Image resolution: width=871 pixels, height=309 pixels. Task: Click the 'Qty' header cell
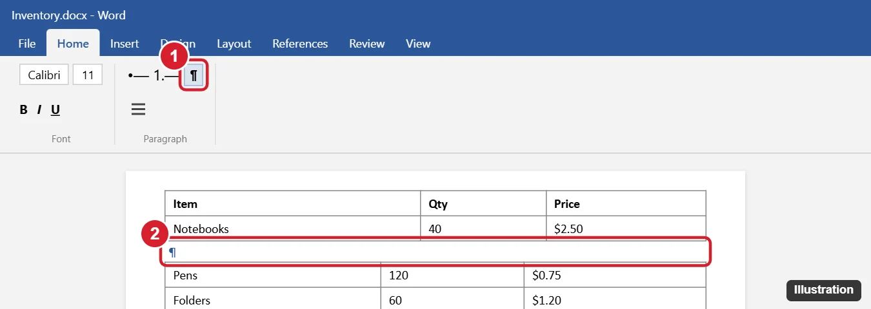click(x=483, y=203)
